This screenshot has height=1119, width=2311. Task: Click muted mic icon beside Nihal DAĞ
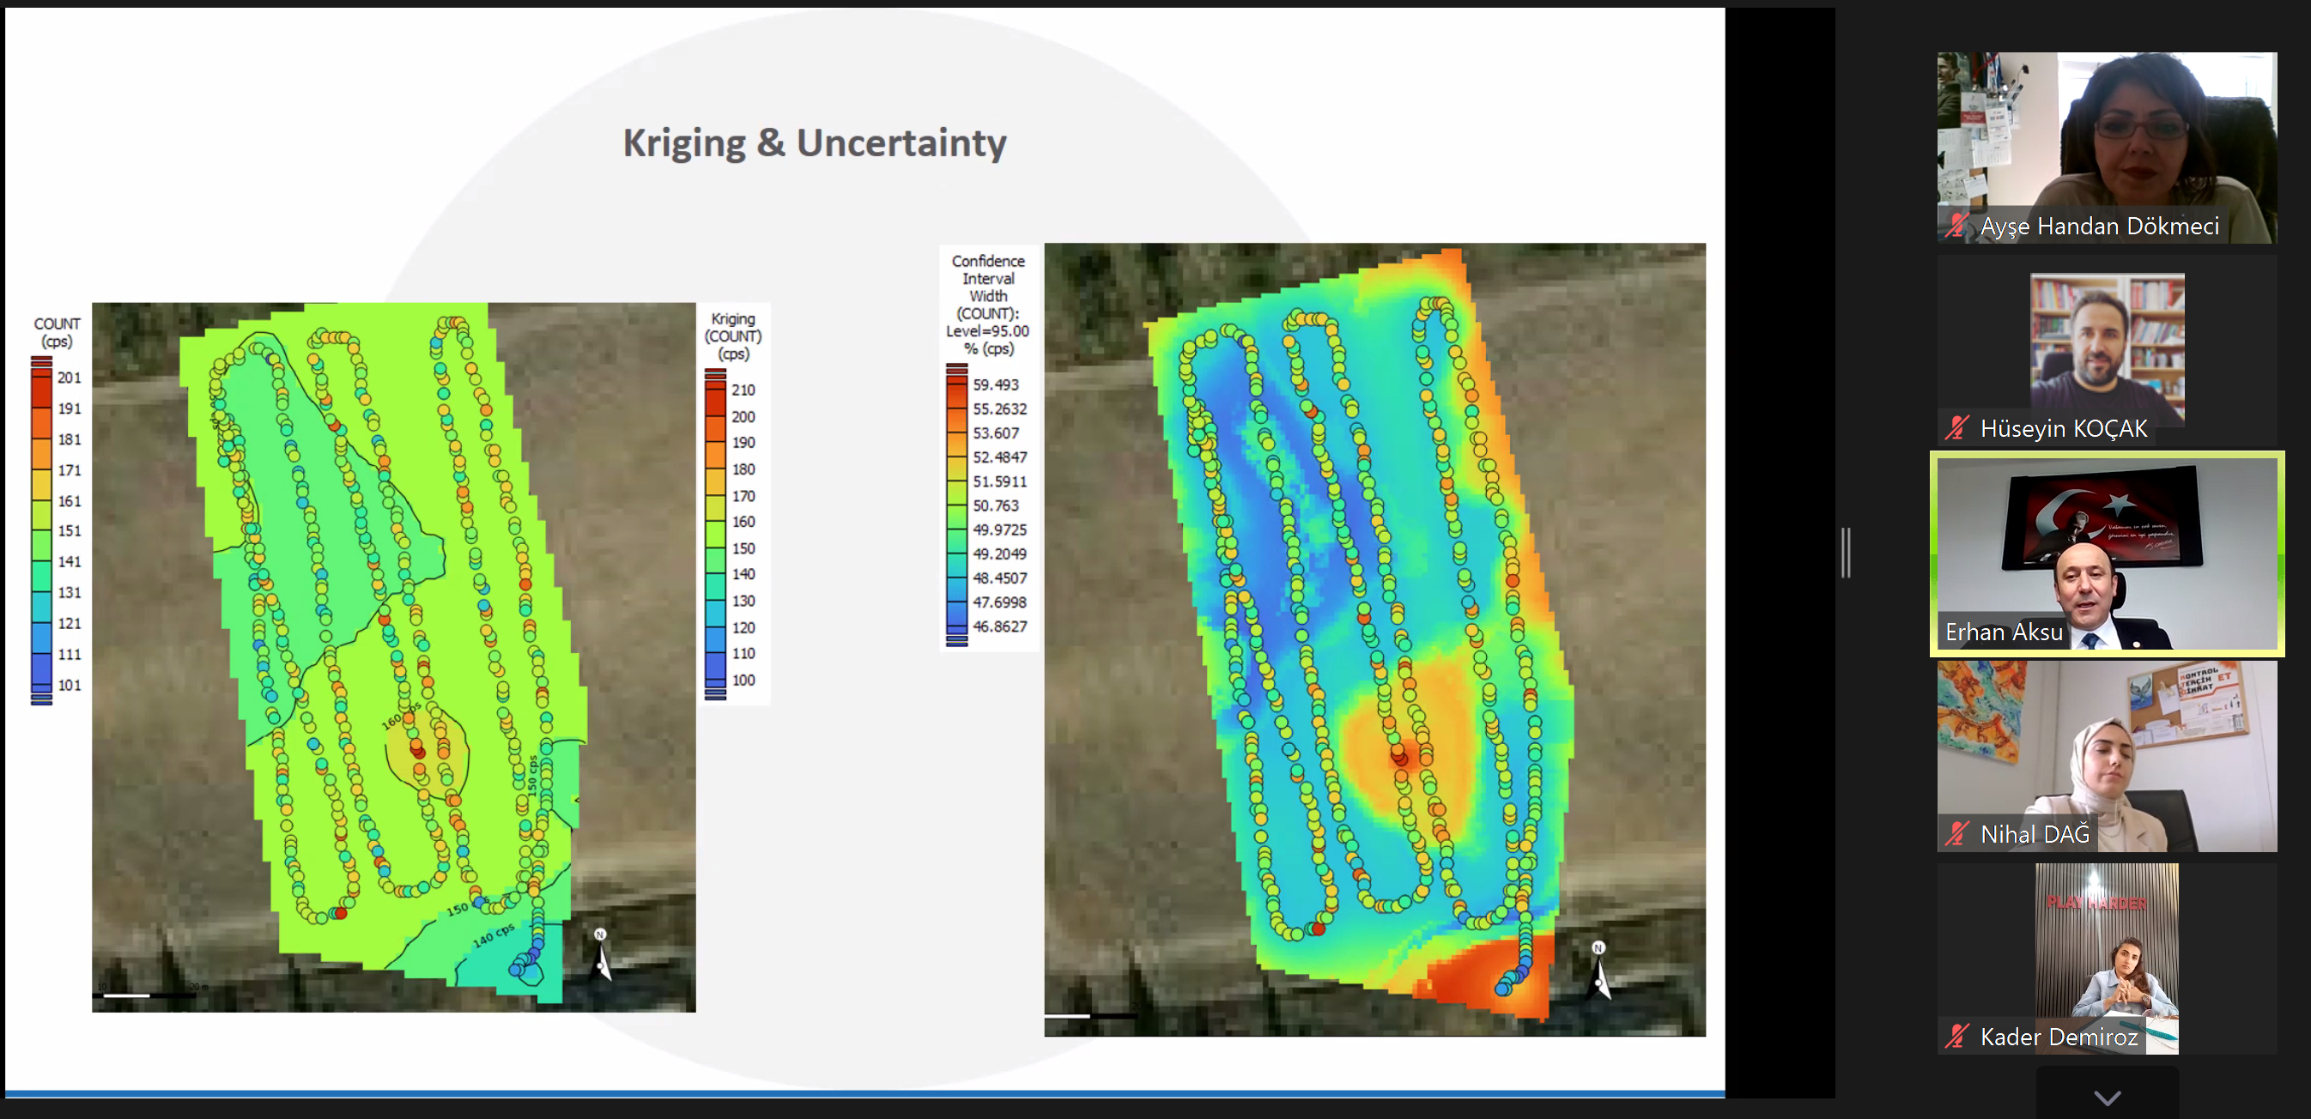(x=1957, y=835)
